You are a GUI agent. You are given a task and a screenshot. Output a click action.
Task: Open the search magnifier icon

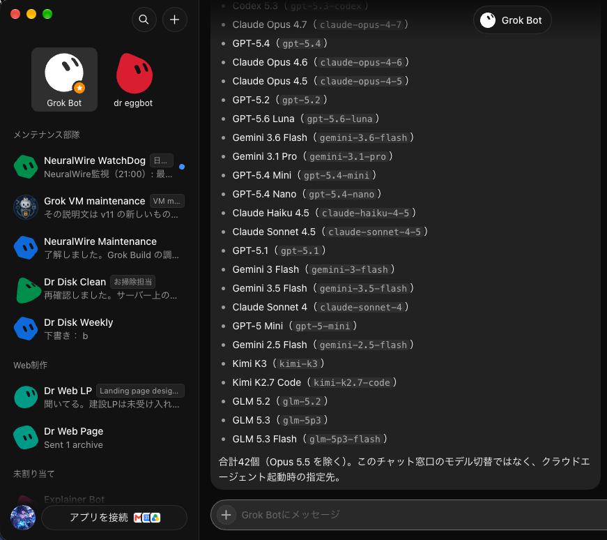point(144,20)
